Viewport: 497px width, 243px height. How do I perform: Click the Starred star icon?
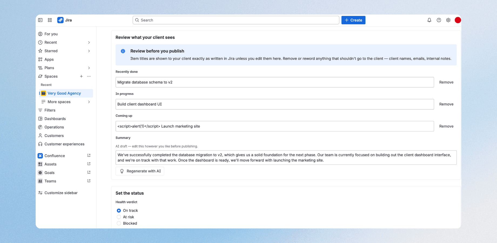pos(40,51)
